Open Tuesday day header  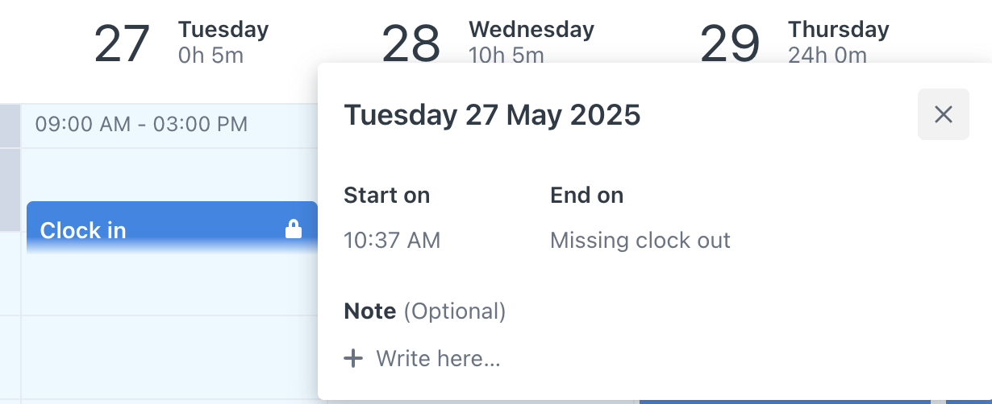[223, 30]
